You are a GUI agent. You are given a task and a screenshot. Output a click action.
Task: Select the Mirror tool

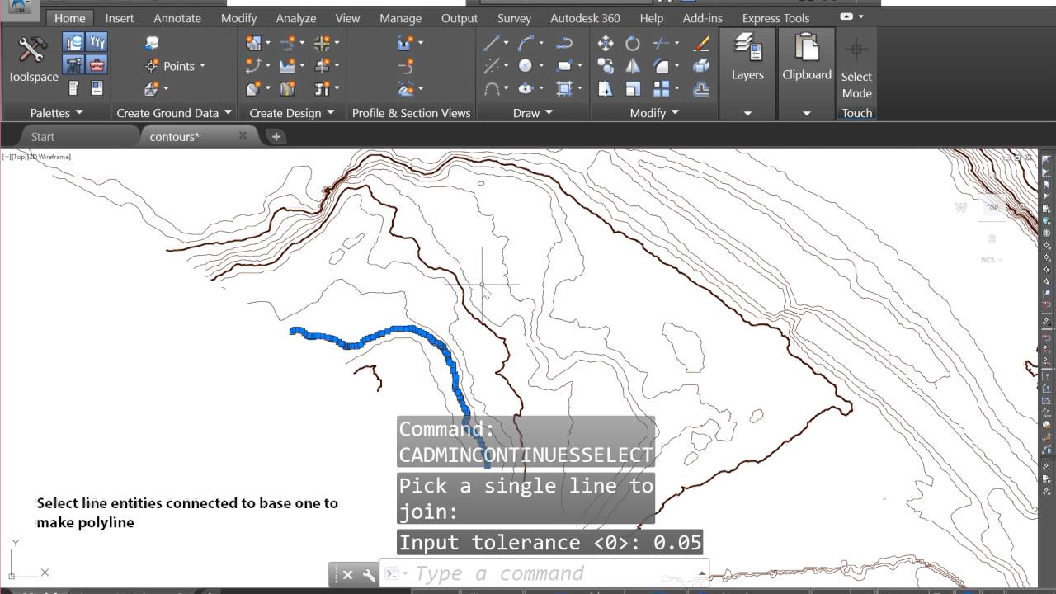[x=633, y=66]
